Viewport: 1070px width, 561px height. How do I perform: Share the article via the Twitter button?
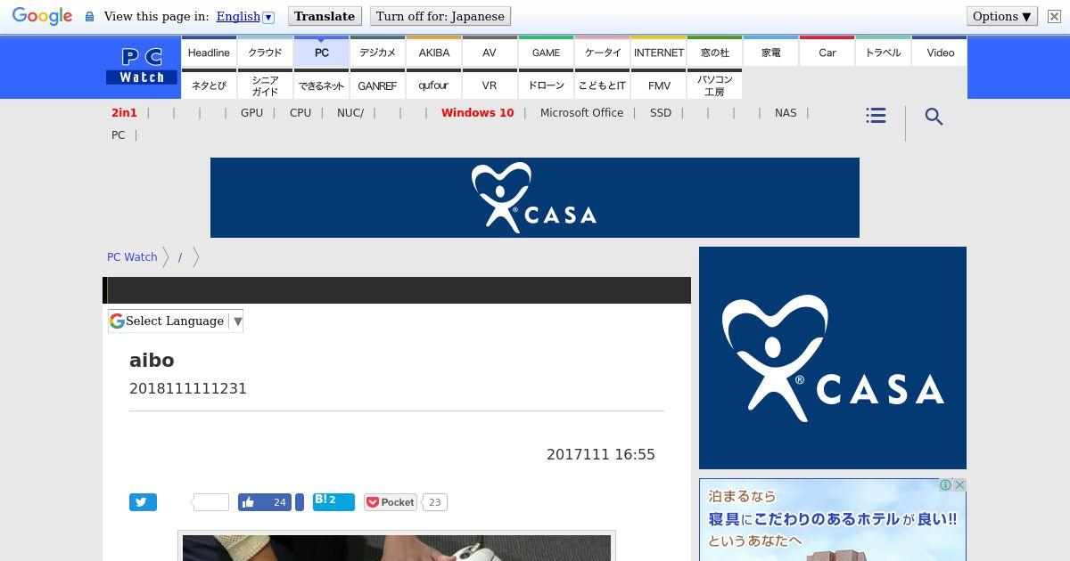tap(143, 502)
